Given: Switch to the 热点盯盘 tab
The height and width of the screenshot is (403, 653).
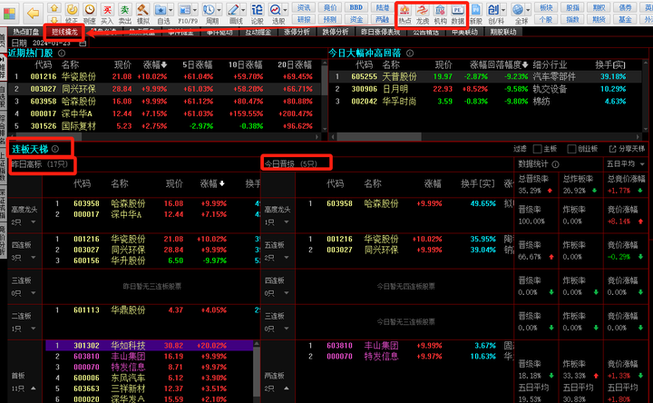Looking at the screenshot, I should point(25,32).
